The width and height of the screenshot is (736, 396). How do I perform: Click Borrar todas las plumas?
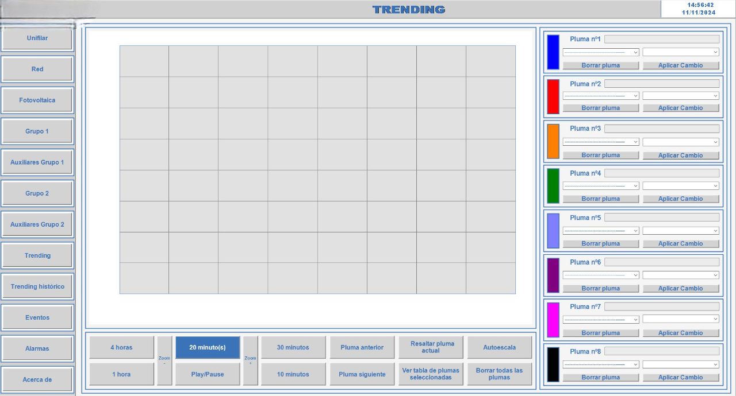[499, 374]
